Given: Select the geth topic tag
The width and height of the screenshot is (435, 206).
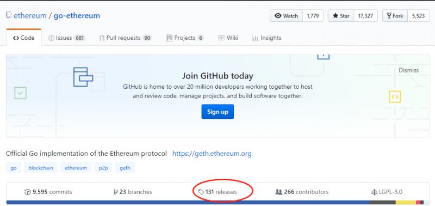Looking at the screenshot, I should click(125, 168).
